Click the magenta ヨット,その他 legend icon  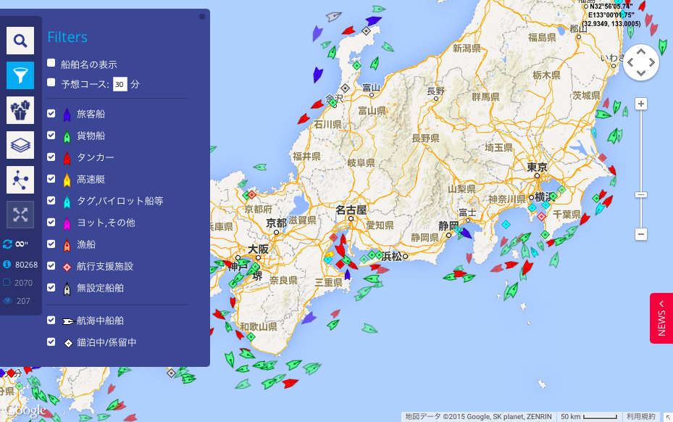click(67, 223)
